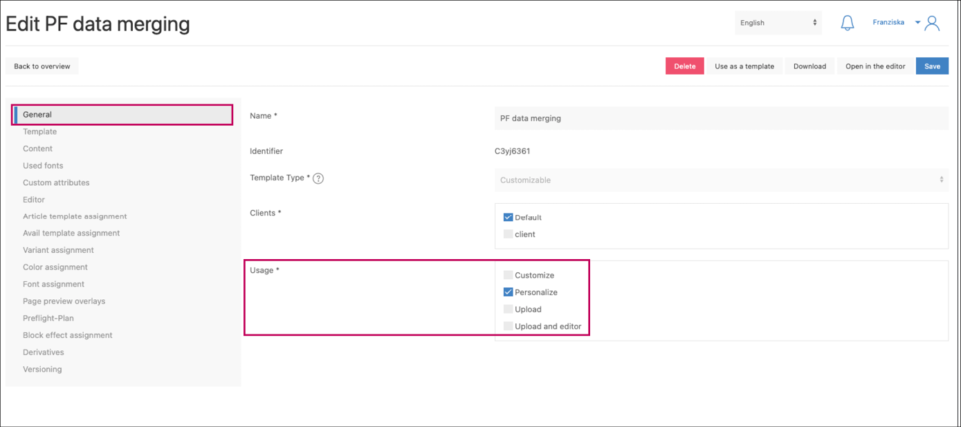Expand the Franziska user menu arrow
Screen dimensions: 961x427
(x=917, y=23)
